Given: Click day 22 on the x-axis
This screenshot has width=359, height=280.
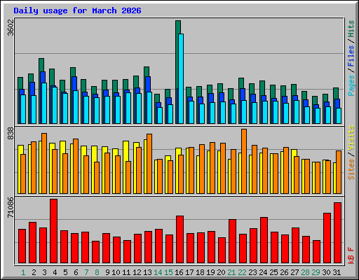Looking at the screenshot, I should pyautogui.click(x=242, y=272).
